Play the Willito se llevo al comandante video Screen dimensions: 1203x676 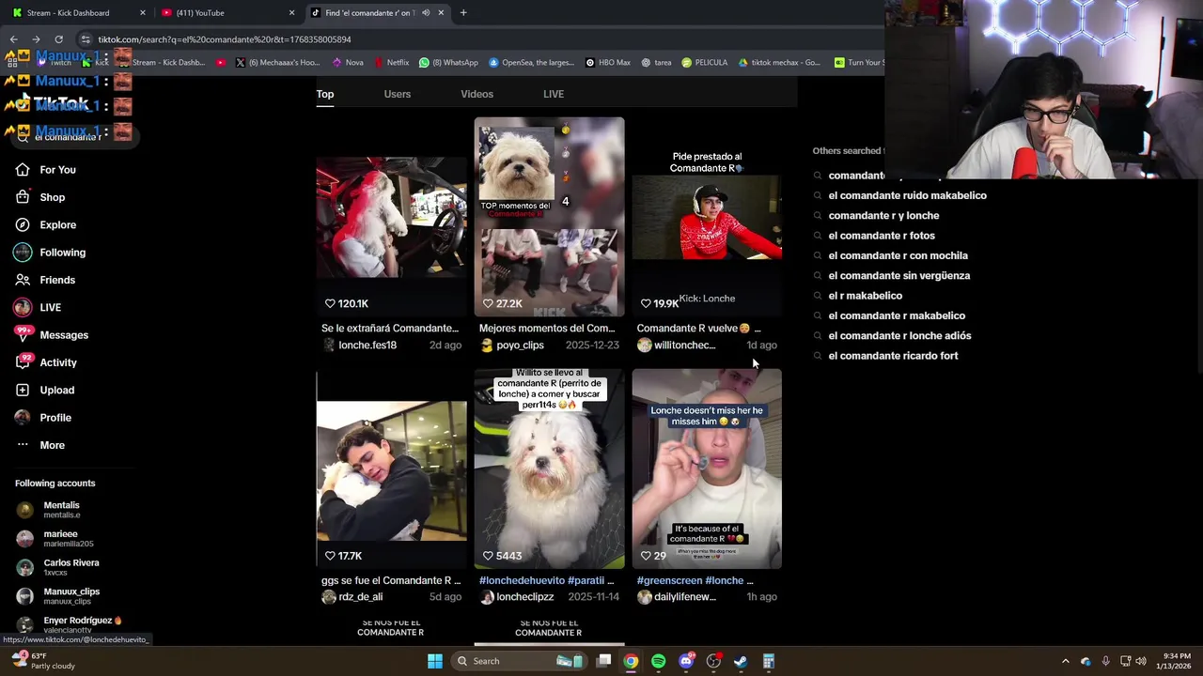point(549,469)
